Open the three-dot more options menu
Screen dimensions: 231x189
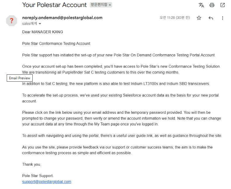point(223,18)
